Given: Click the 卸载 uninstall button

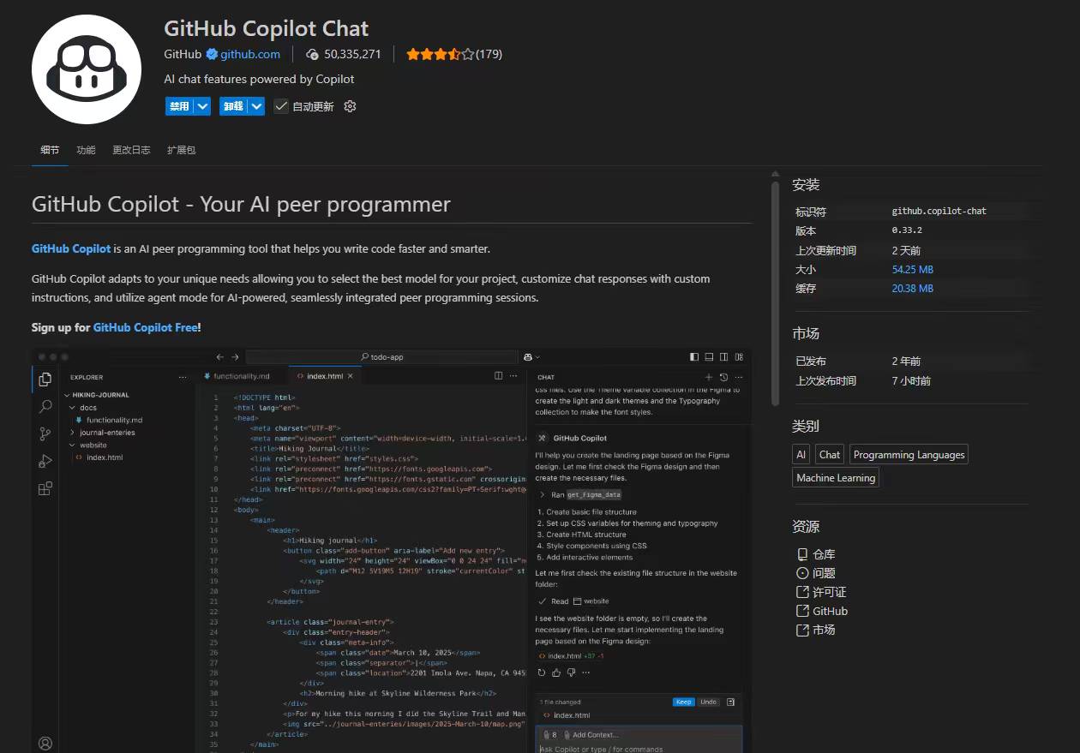Looking at the screenshot, I should tap(233, 106).
